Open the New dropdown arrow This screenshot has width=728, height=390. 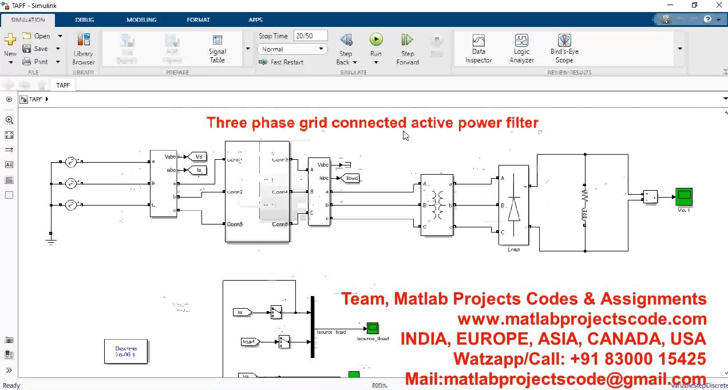[10, 62]
